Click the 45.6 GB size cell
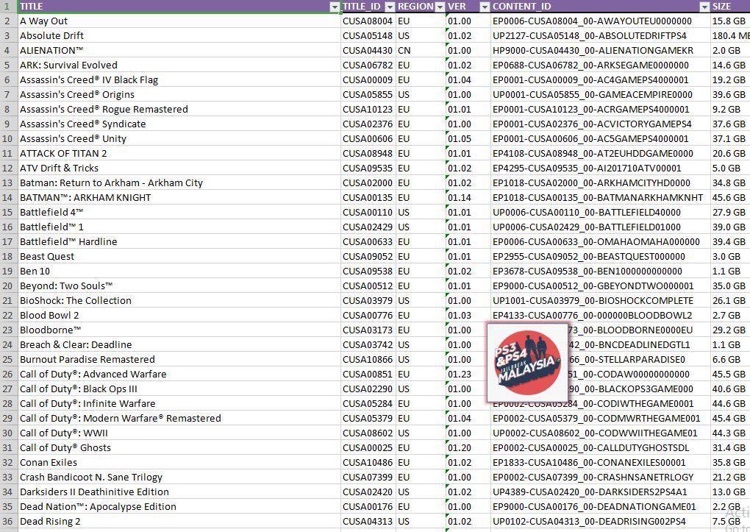Screen dimensions: 750x532 pyautogui.click(x=729, y=197)
